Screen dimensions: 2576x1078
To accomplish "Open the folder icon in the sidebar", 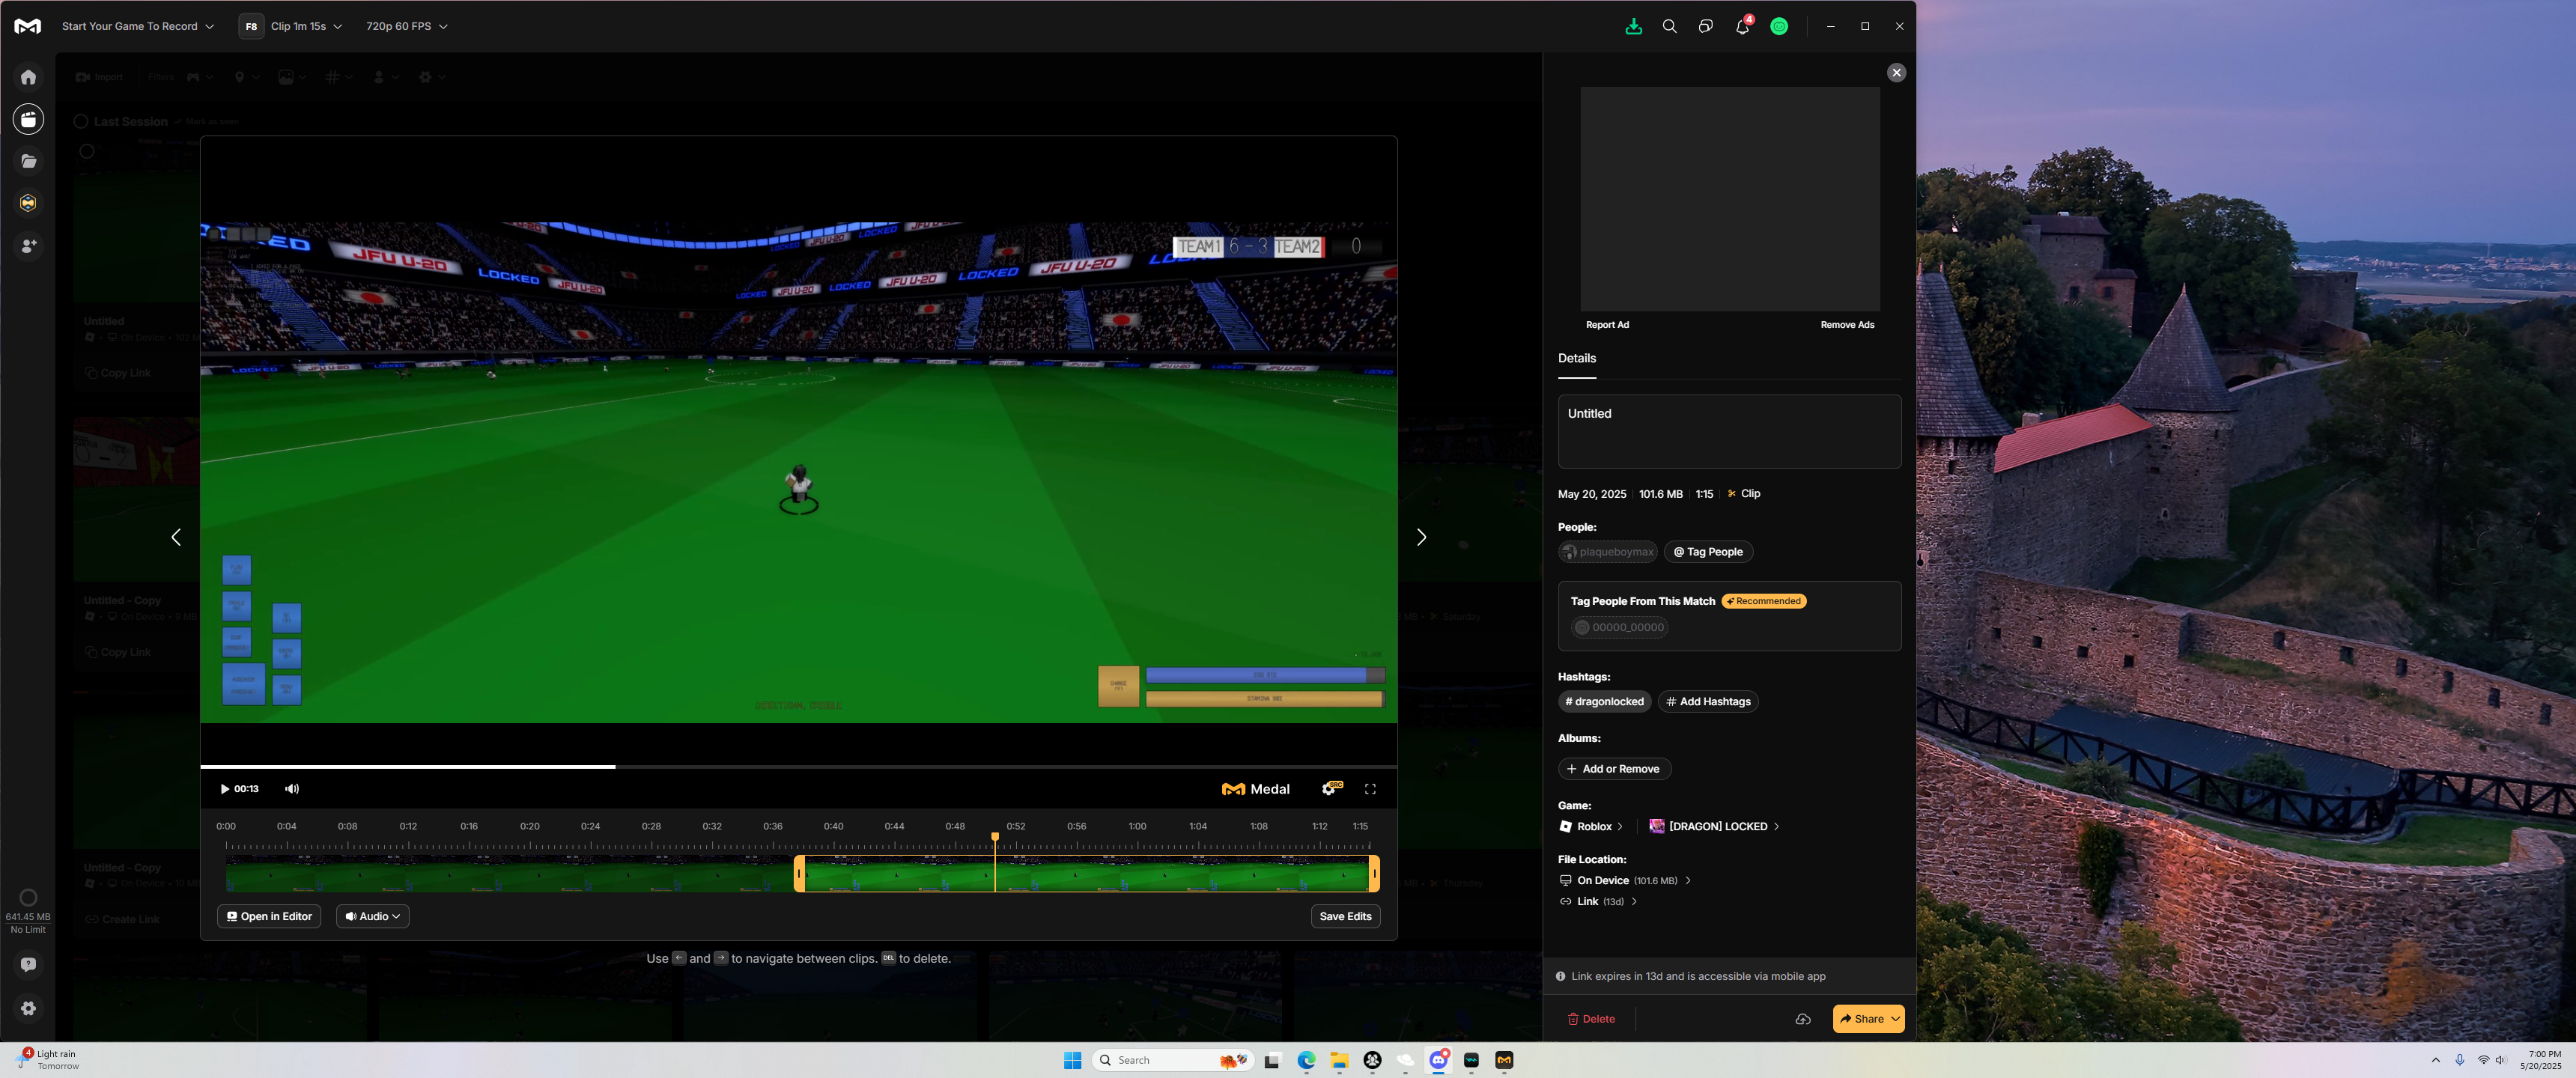I will tap(28, 161).
